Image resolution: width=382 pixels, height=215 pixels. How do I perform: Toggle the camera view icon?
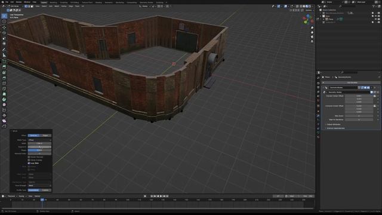[312, 37]
